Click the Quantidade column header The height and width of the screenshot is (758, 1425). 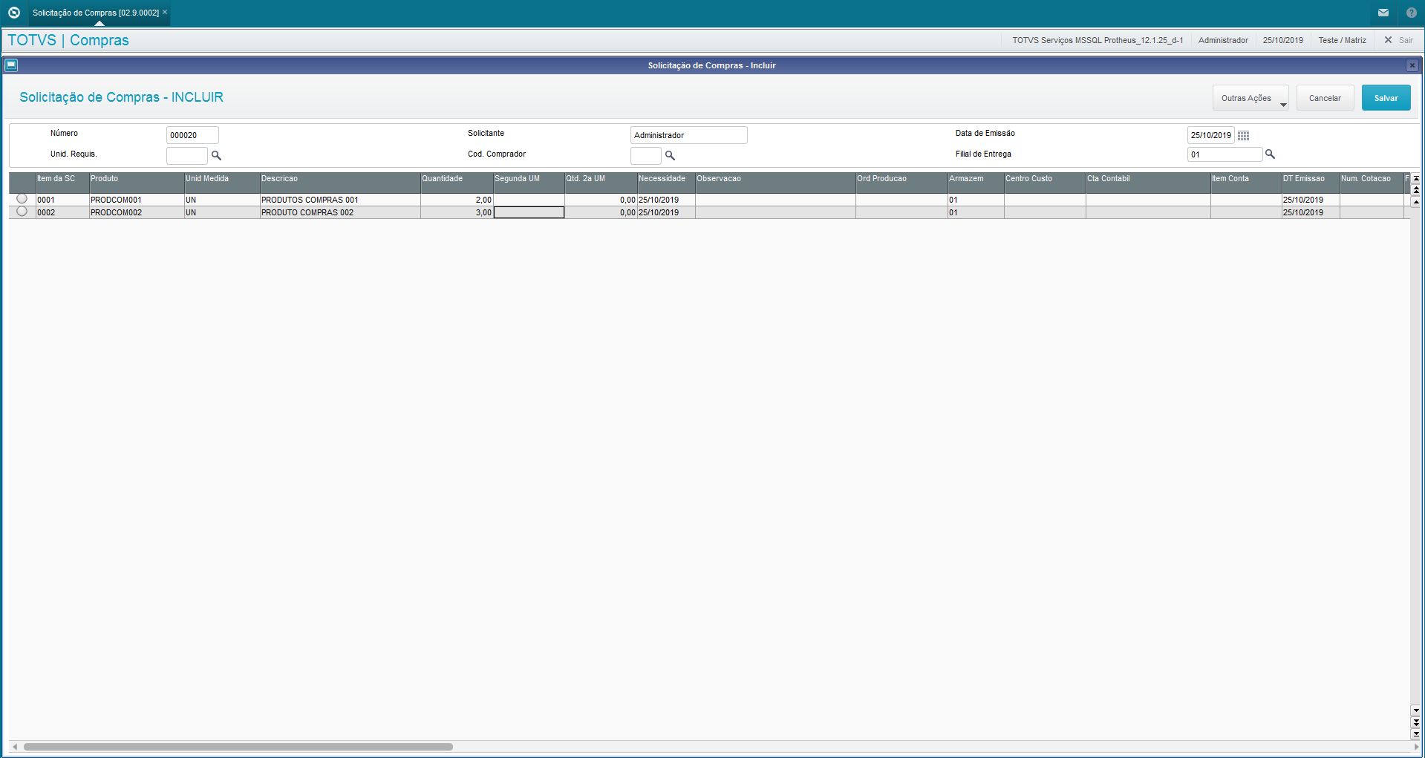pos(457,183)
